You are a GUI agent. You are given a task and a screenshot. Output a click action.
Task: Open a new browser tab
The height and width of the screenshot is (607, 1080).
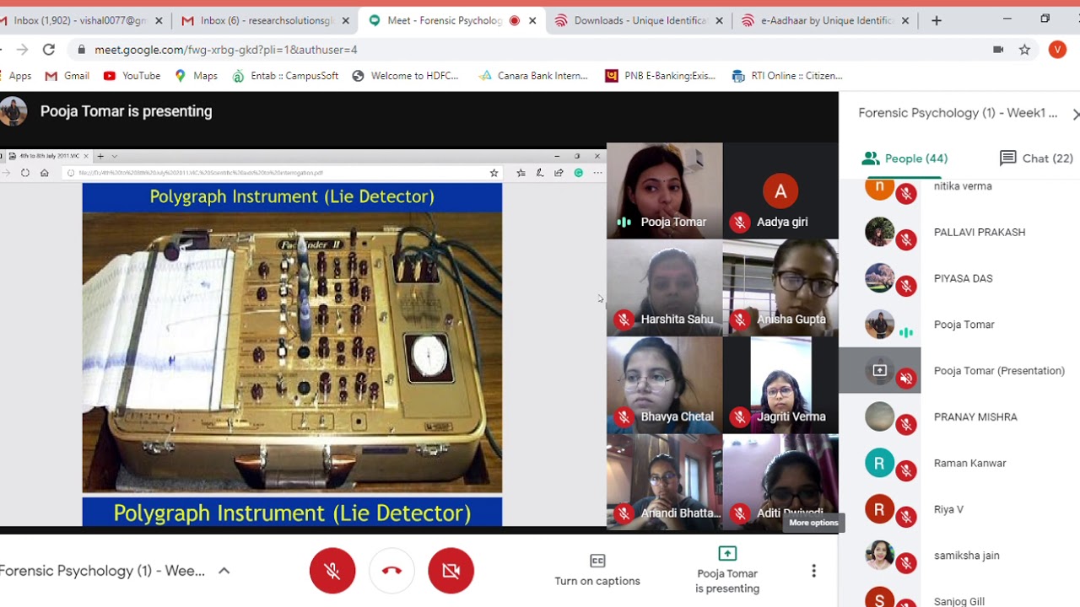pyautogui.click(x=937, y=20)
